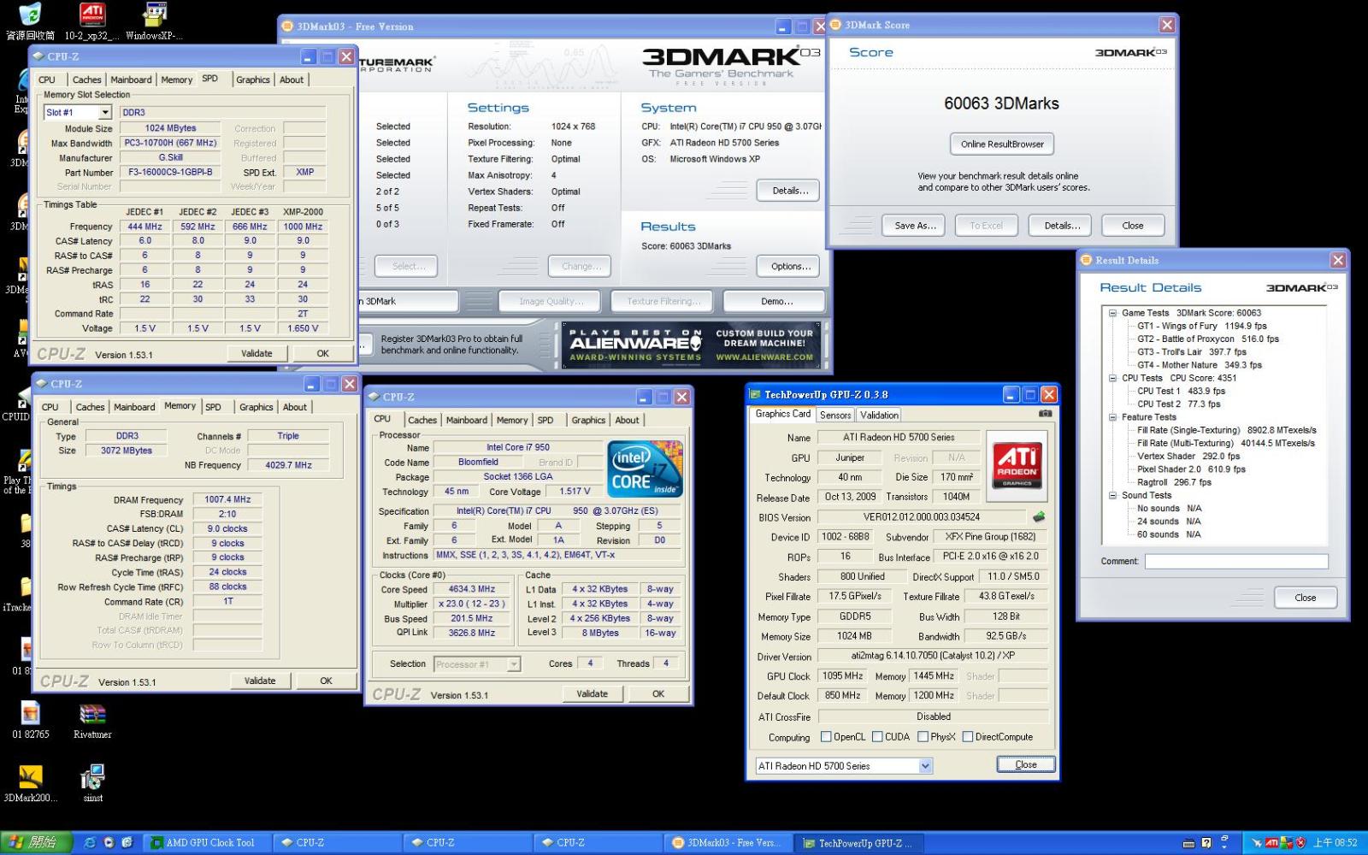1368x855 pixels.
Task: Click Close in the Result Details window
Action: [x=1305, y=598]
